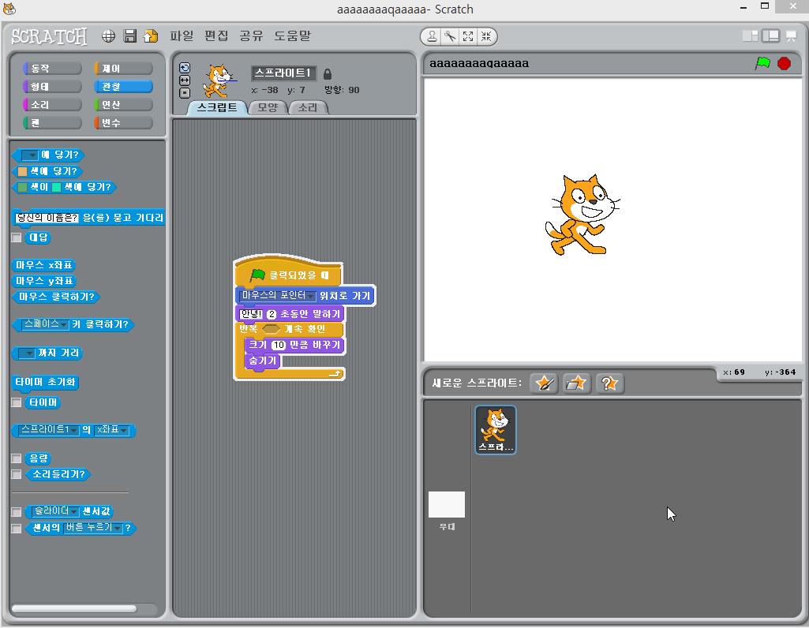Open the 파일 menu

(x=182, y=36)
